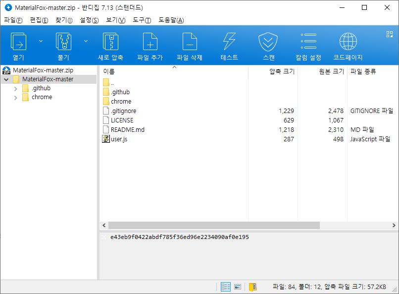Click the horizontal scrollbar thumb
The height and width of the screenshot is (294, 399).
[x=214, y=225]
